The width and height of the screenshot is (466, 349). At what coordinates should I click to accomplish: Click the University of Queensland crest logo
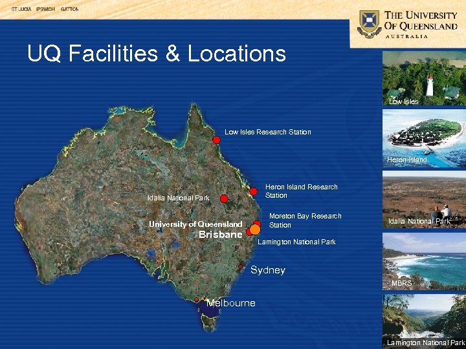(369, 24)
